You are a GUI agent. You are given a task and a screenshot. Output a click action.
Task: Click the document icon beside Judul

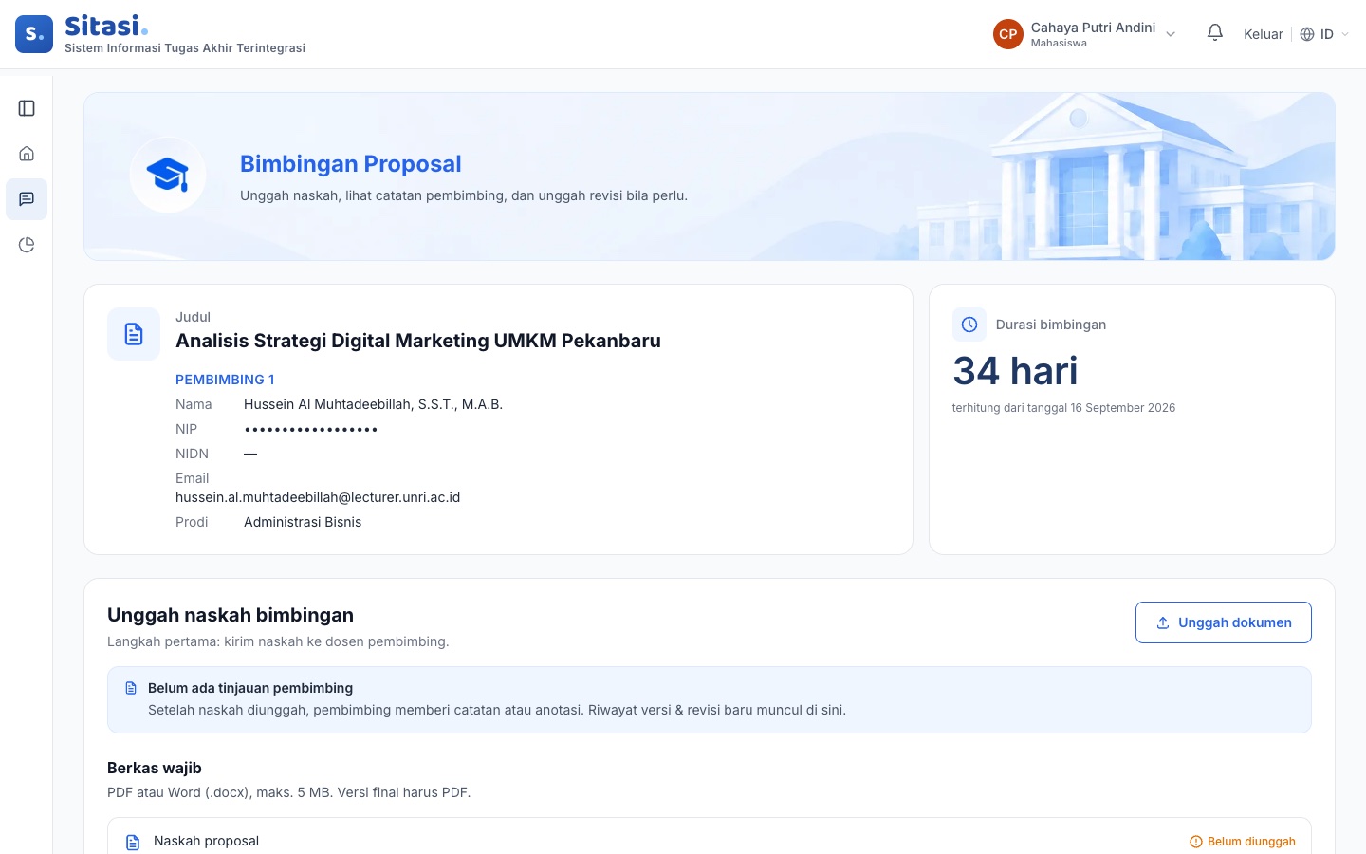point(134,334)
